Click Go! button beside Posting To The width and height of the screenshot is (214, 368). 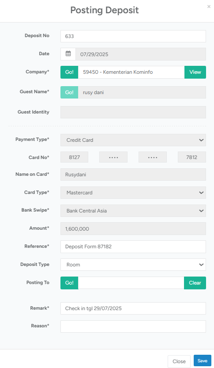coord(69,283)
